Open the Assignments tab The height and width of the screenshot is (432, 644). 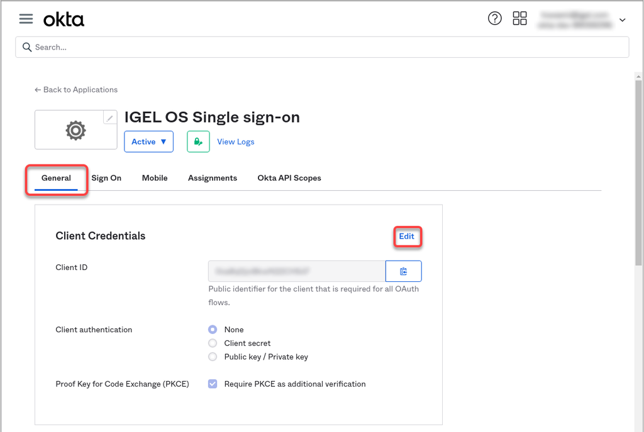[x=213, y=178]
